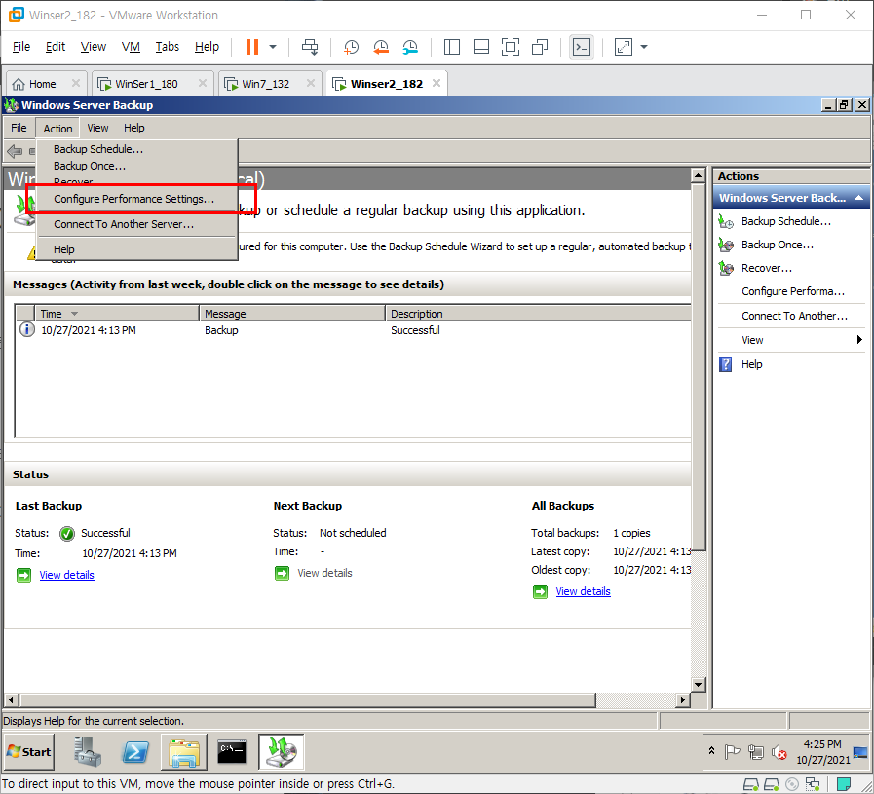This screenshot has height=794, width=874.
Task: Open the VMware VM menu
Action: pyautogui.click(x=131, y=47)
